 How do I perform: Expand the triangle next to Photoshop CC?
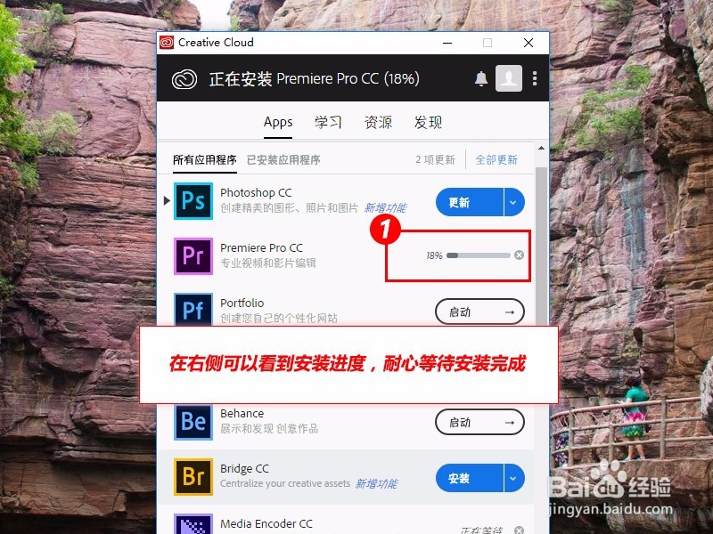click(168, 202)
